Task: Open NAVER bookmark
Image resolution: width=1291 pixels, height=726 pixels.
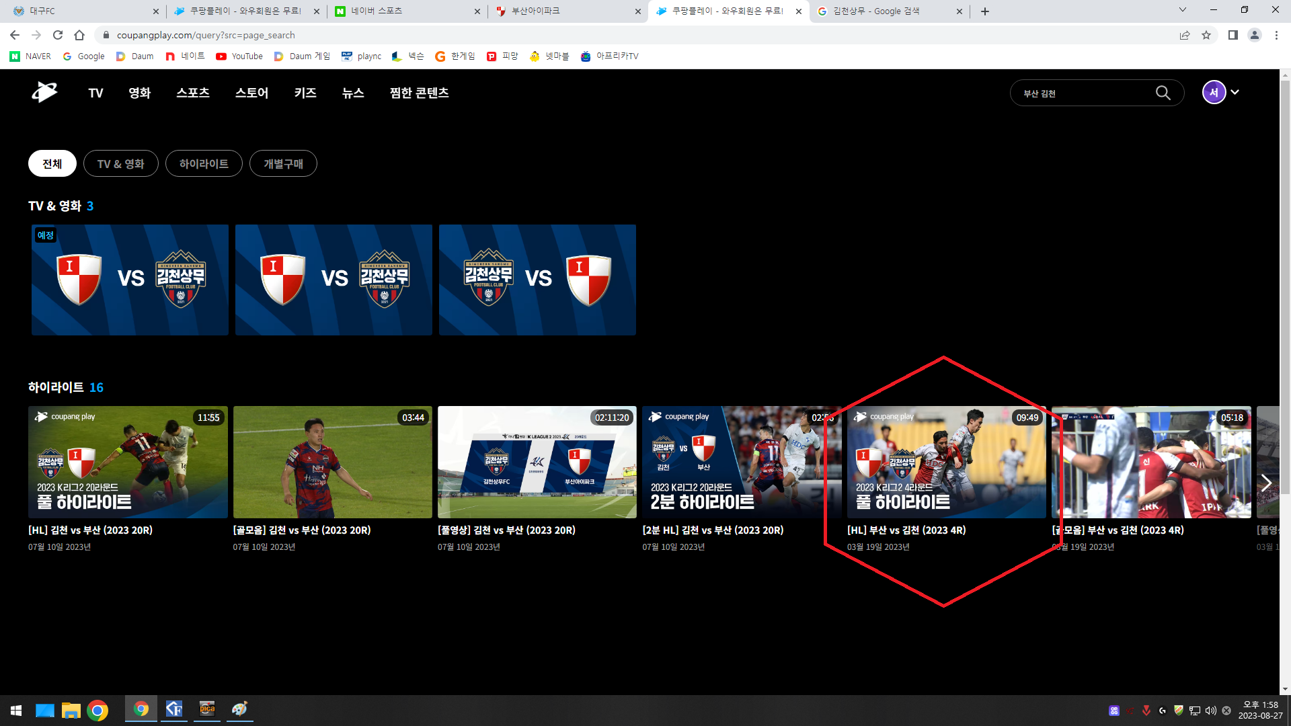Action: click(30, 56)
